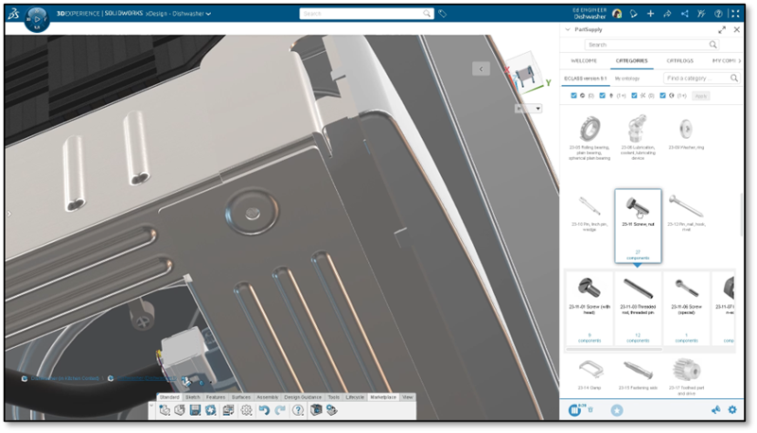
Task: Toggle the first filter checkbox (0)
Action: coord(573,95)
